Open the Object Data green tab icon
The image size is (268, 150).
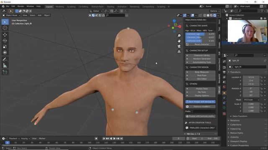coord(224,107)
